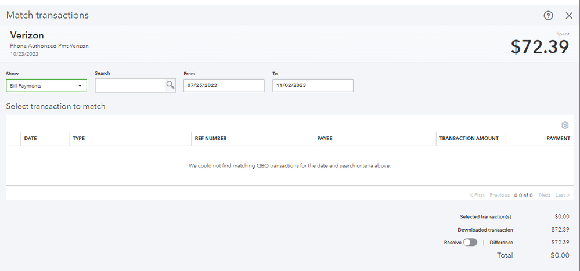This screenshot has width=580, height=271.
Task: Go to Last page link
Action: pos(562,195)
